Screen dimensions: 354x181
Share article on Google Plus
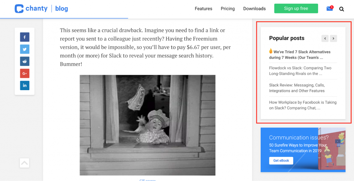(x=25, y=73)
